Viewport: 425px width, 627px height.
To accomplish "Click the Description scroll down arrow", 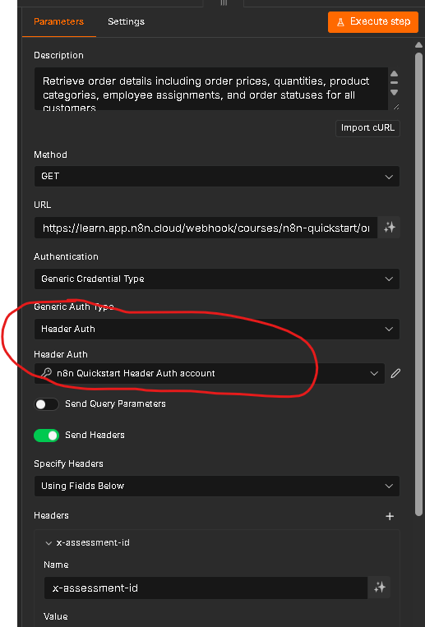I will (x=395, y=92).
